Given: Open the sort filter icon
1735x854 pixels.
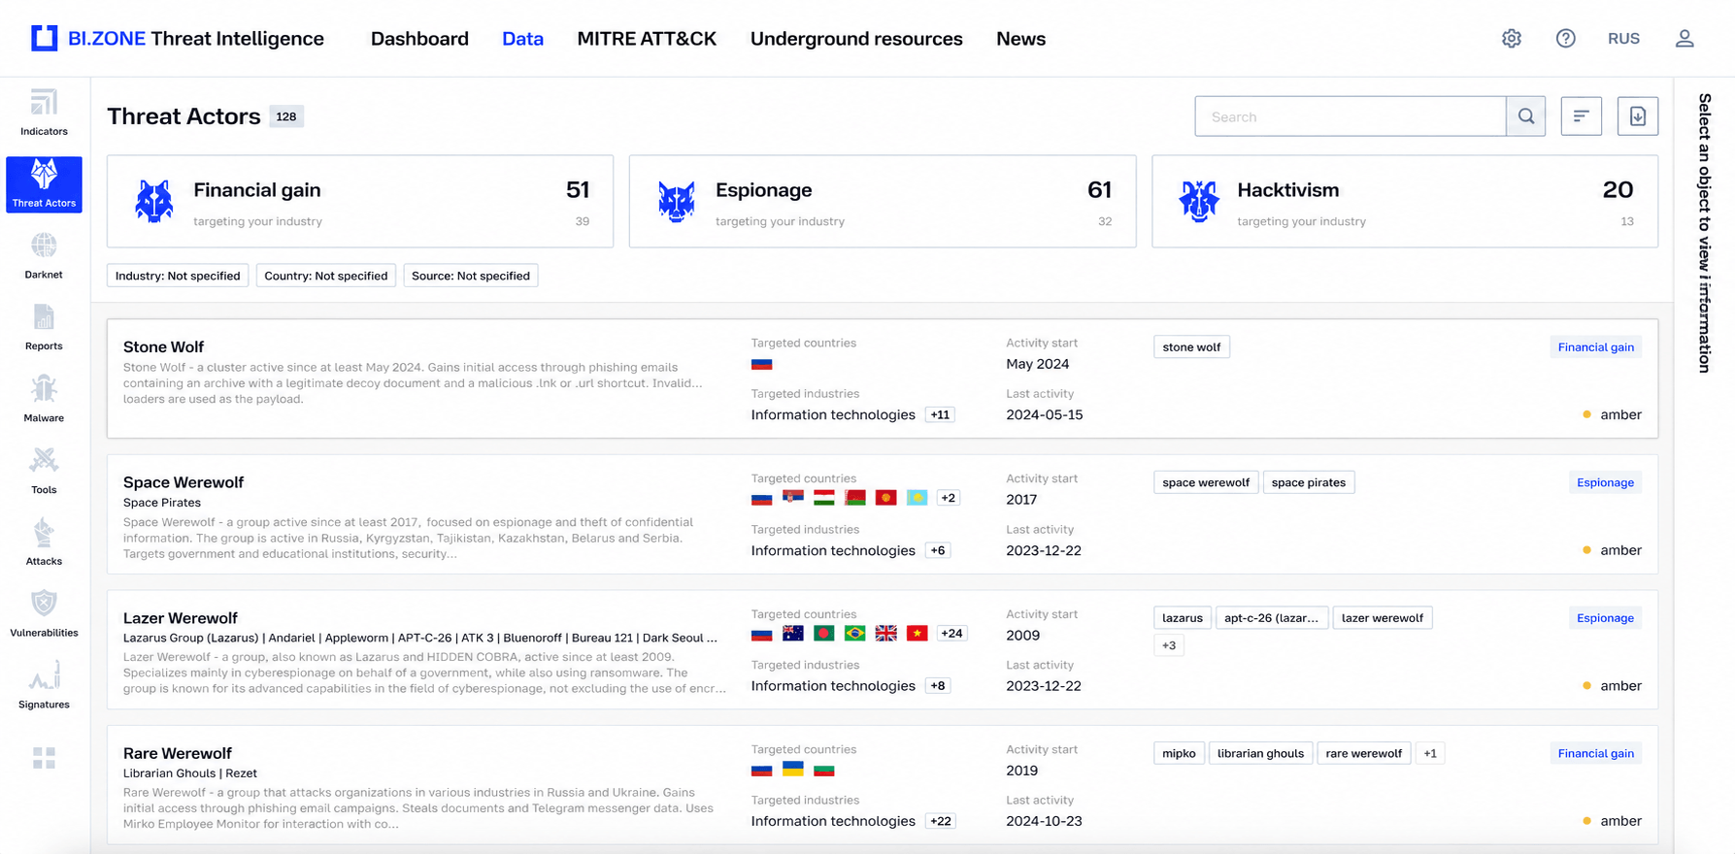Looking at the screenshot, I should [1582, 116].
